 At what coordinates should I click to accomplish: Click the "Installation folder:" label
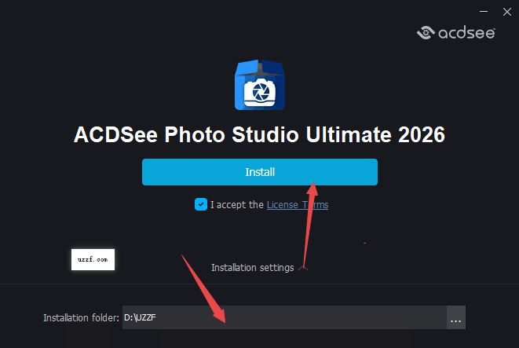point(81,318)
